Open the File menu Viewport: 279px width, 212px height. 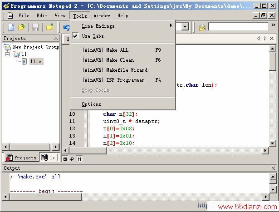click(24, 16)
